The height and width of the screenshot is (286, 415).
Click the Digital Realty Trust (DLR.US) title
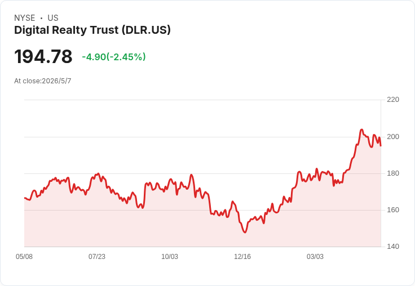pyautogui.click(x=92, y=30)
